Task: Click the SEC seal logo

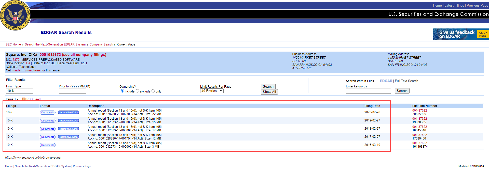Action: (15, 15)
